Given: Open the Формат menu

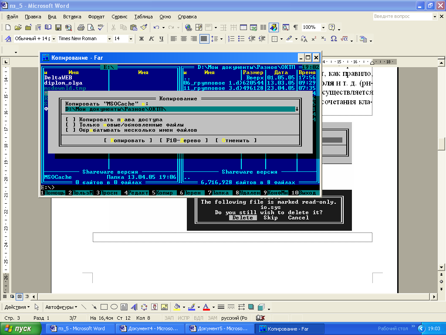Looking at the screenshot, I should click(96, 17).
